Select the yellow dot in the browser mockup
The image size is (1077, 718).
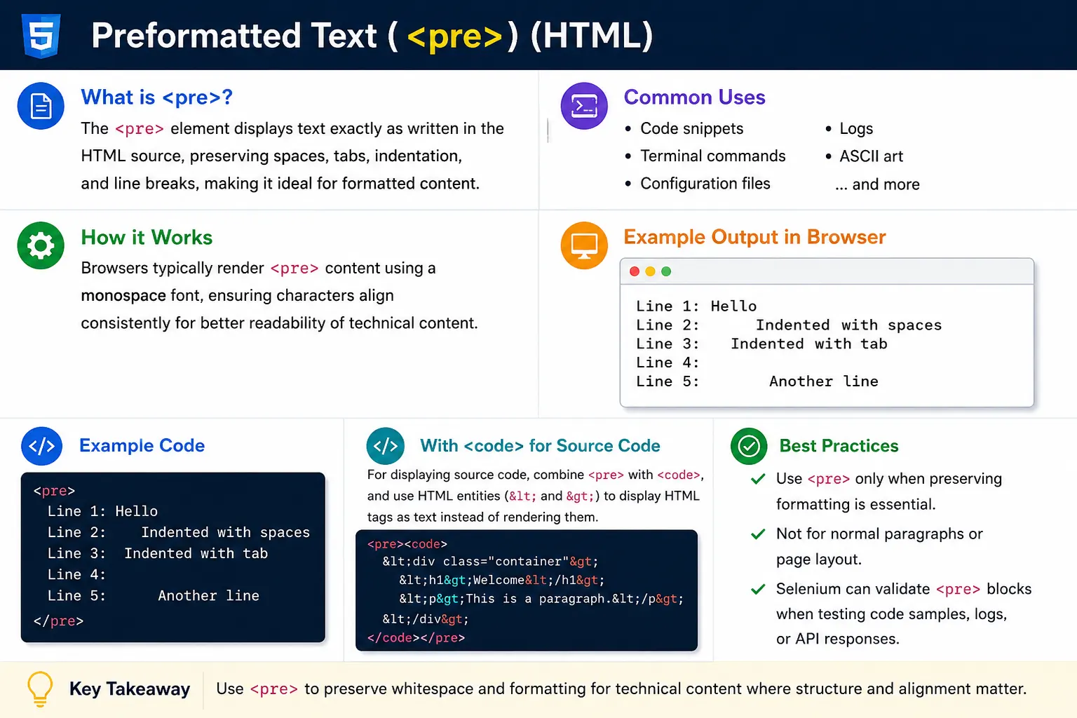650,271
